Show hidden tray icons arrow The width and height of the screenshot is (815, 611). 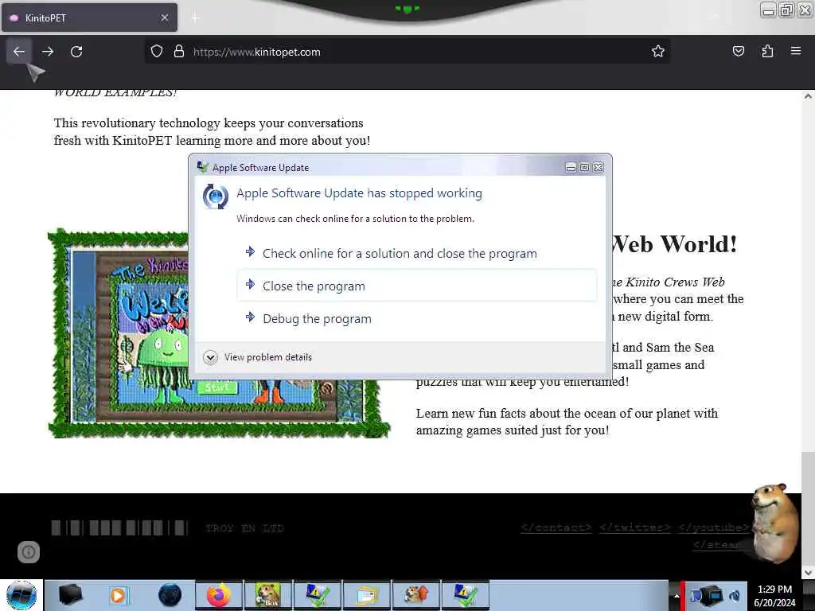point(677,596)
